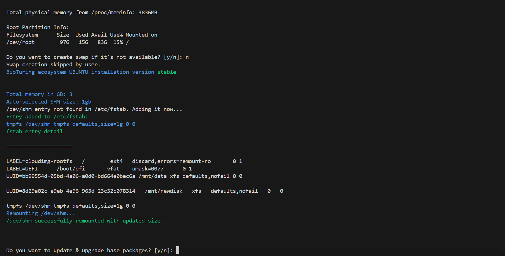Viewport: 505px width, 256px height.
Task: Click the 'Mounted on' column header
Action: [141, 35]
